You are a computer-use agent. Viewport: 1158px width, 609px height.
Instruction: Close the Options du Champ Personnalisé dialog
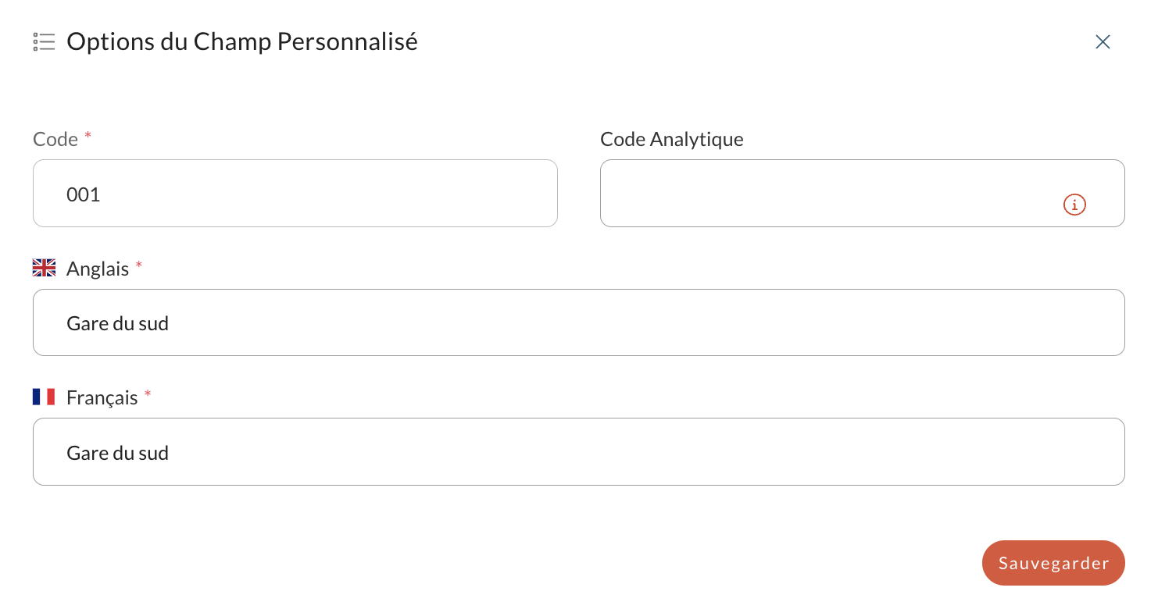[1103, 41]
